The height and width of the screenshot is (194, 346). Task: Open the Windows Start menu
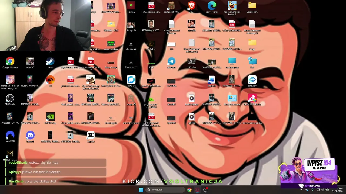(x=141, y=190)
